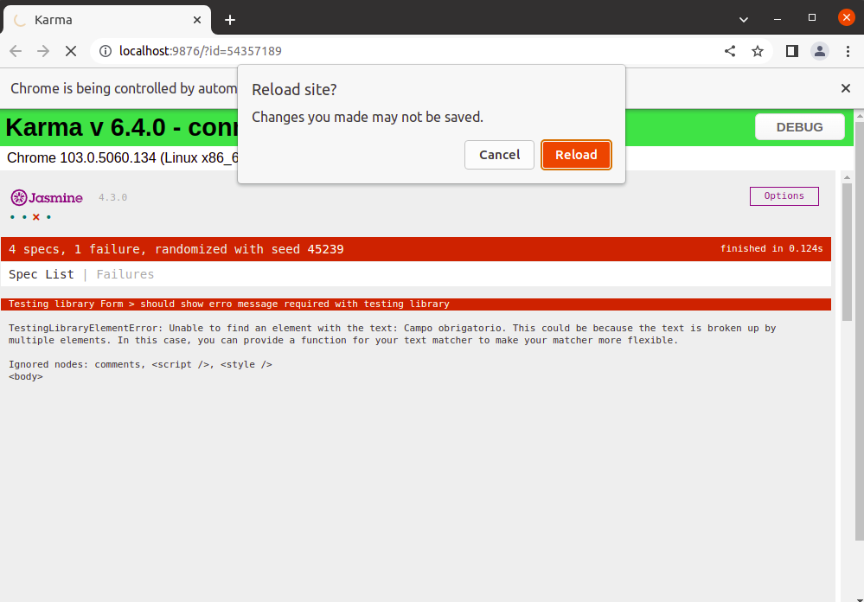Viewport: 864px width, 602px height.
Task: Switch to the Failures view
Action: [x=125, y=274]
